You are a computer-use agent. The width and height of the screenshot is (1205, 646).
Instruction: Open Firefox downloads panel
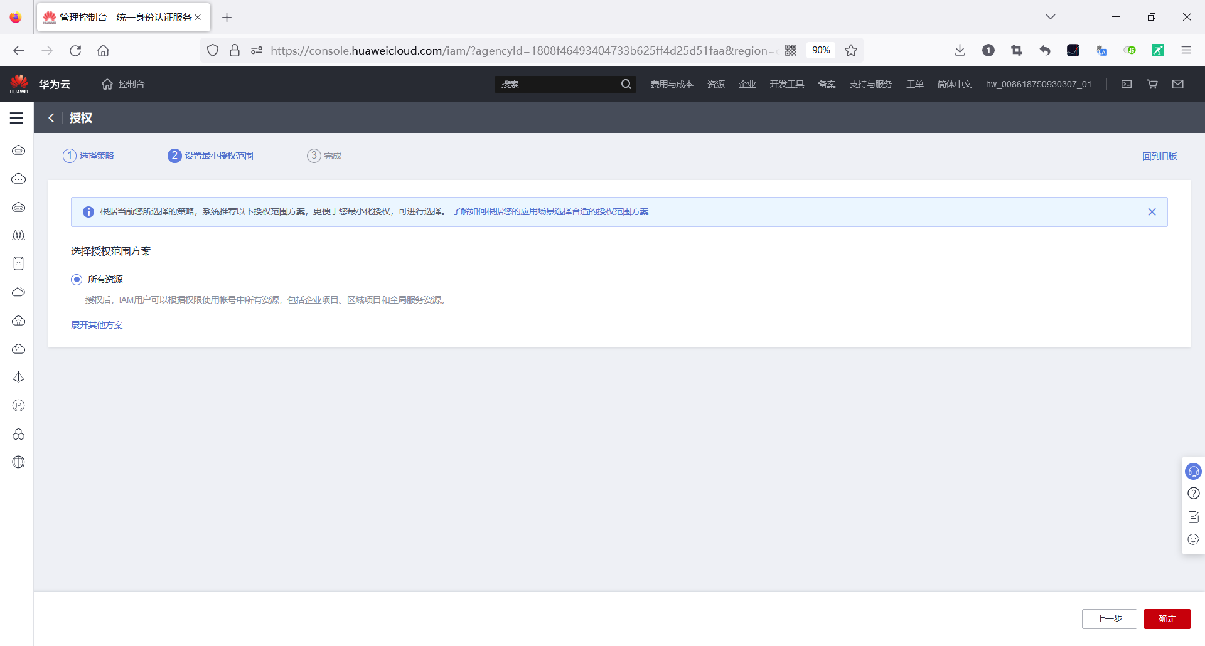coord(960,51)
